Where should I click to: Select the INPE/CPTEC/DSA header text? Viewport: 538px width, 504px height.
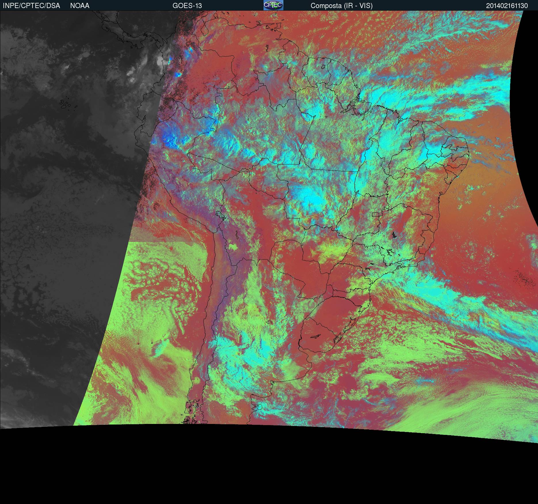point(31,6)
